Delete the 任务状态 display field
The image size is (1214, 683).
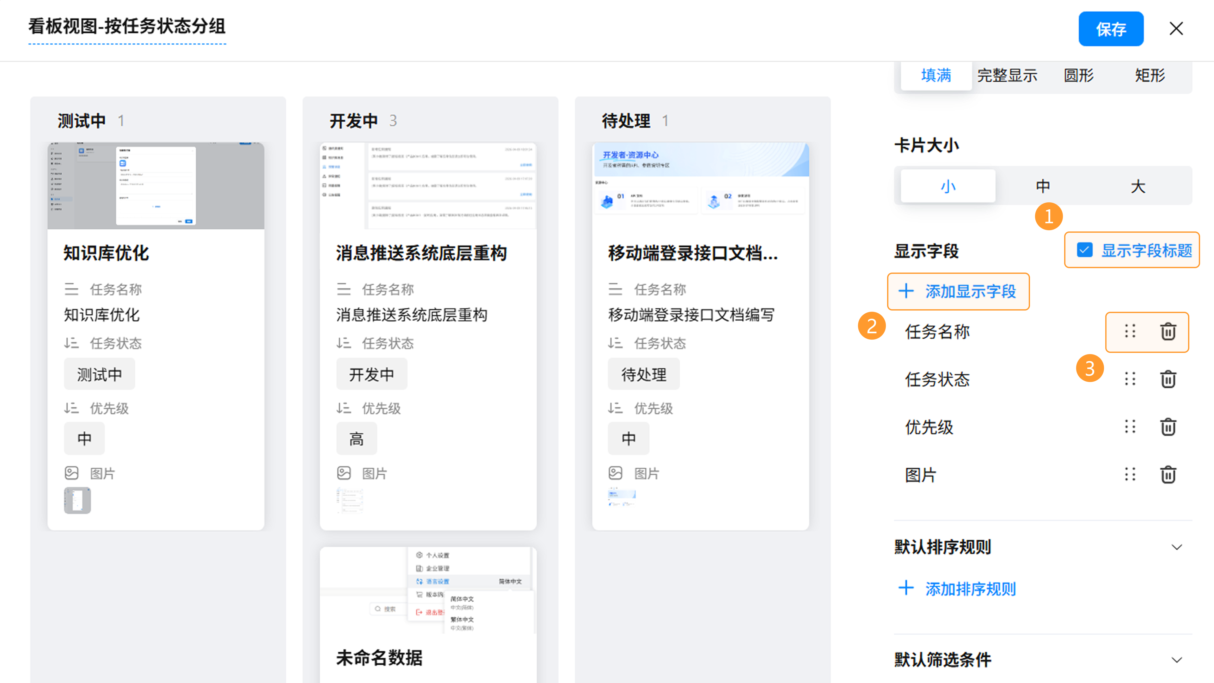[1168, 379]
